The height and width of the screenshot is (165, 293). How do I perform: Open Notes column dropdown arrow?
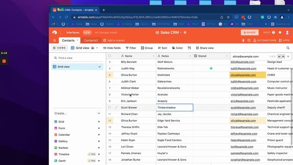point(190,56)
